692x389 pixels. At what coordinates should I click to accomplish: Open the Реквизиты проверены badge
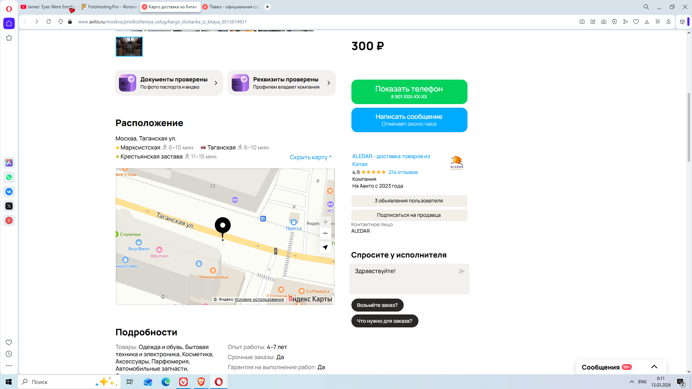(x=281, y=83)
